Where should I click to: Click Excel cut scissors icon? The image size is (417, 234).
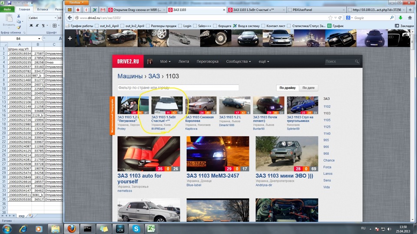tap(19, 16)
